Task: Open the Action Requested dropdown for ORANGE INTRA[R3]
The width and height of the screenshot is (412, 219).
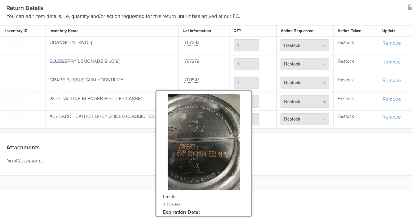Action: pyautogui.click(x=304, y=45)
